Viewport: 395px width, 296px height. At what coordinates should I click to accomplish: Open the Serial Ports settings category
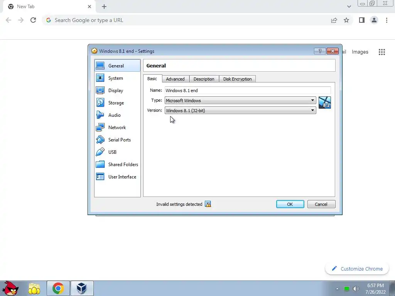pyautogui.click(x=117, y=140)
